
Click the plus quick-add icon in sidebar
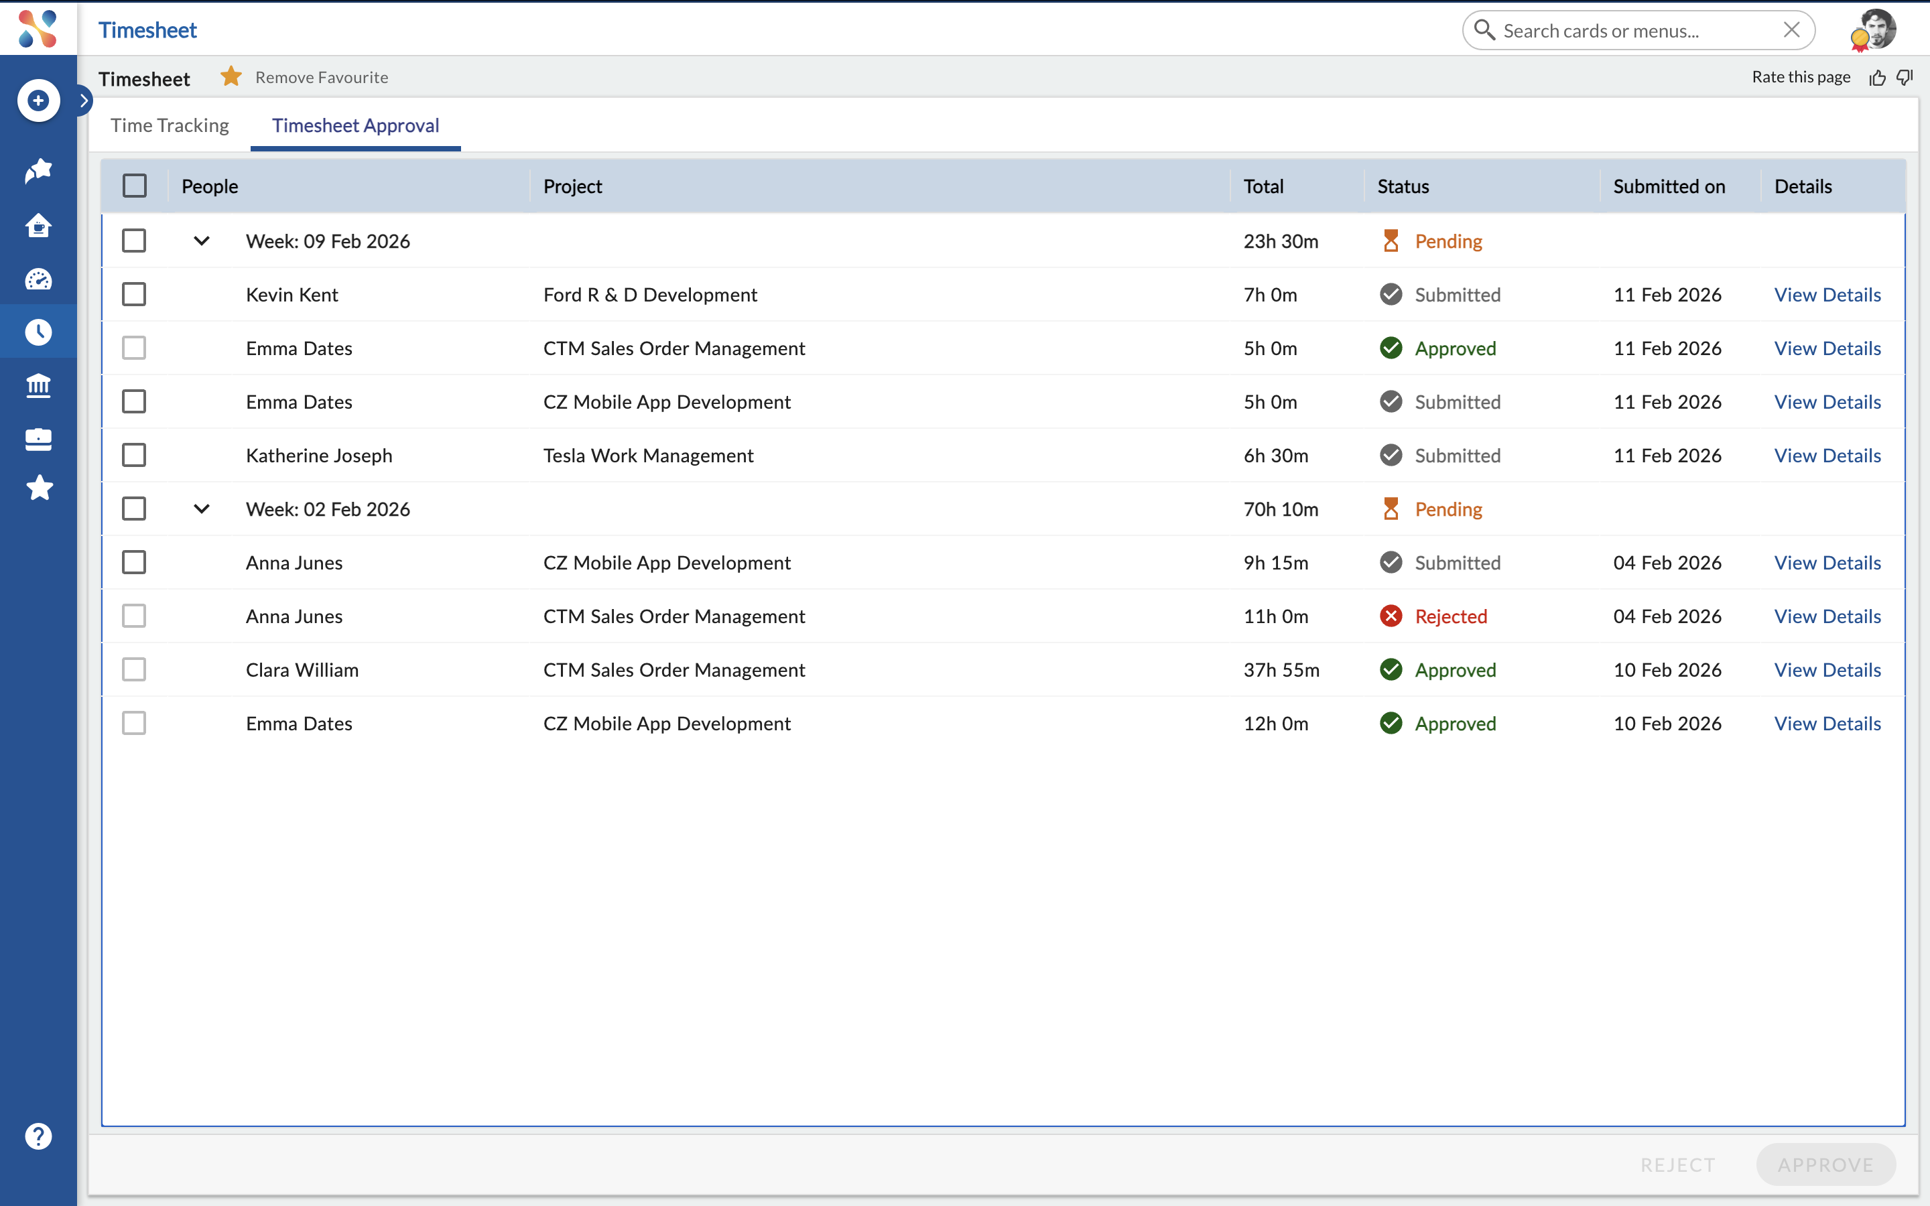[x=38, y=100]
